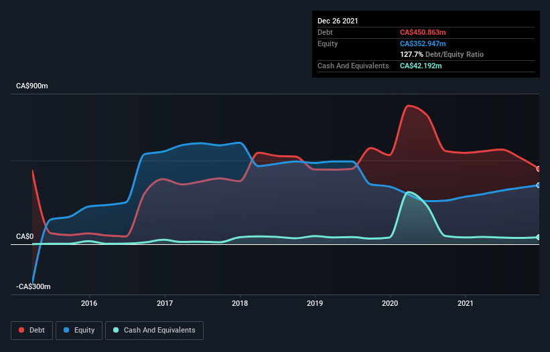Screen dimensions: 550x352
Task: Click the CA$900m y-axis label
Action: (32, 86)
